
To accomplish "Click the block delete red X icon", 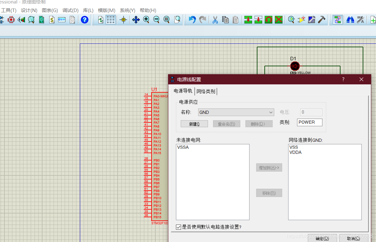I will tap(279, 20).
